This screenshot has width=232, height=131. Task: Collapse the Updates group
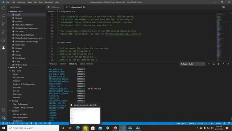coord(16,111)
